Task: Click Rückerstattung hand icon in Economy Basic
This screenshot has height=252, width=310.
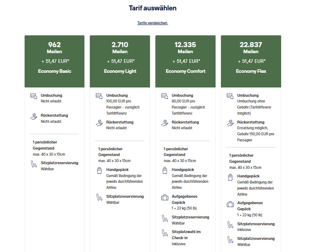Action: pos(34,116)
